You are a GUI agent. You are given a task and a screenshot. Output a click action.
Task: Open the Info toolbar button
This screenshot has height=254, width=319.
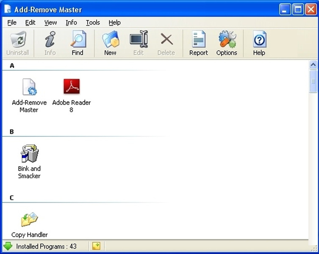coord(50,43)
